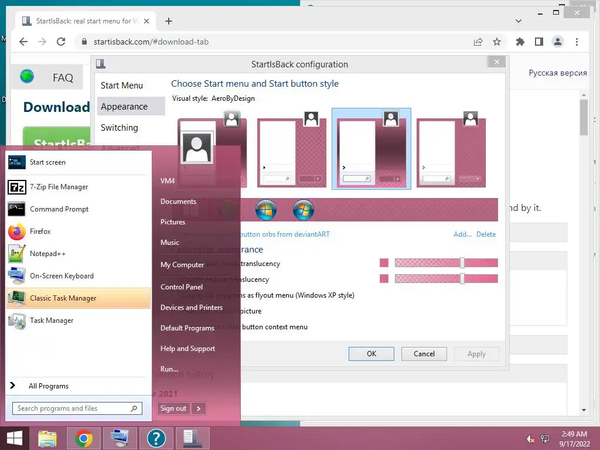This screenshot has height=450, width=600.
Task: Open Start screen entry in start menu
Action: point(79,162)
